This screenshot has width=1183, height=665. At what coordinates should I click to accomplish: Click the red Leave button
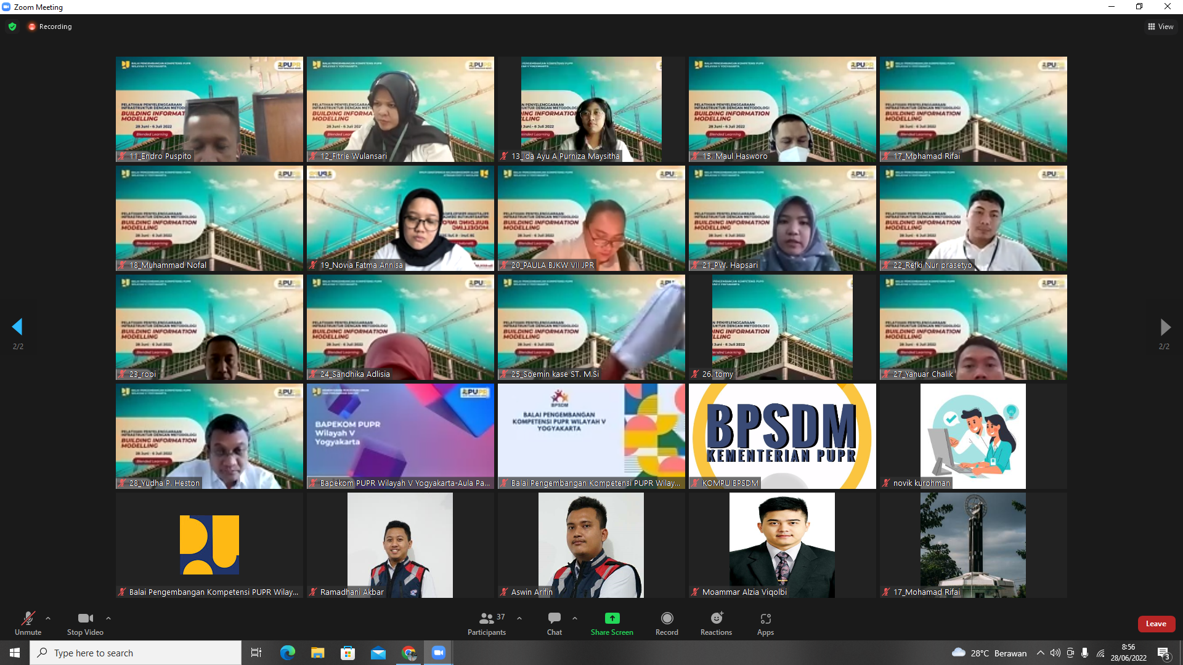pos(1156,624)
